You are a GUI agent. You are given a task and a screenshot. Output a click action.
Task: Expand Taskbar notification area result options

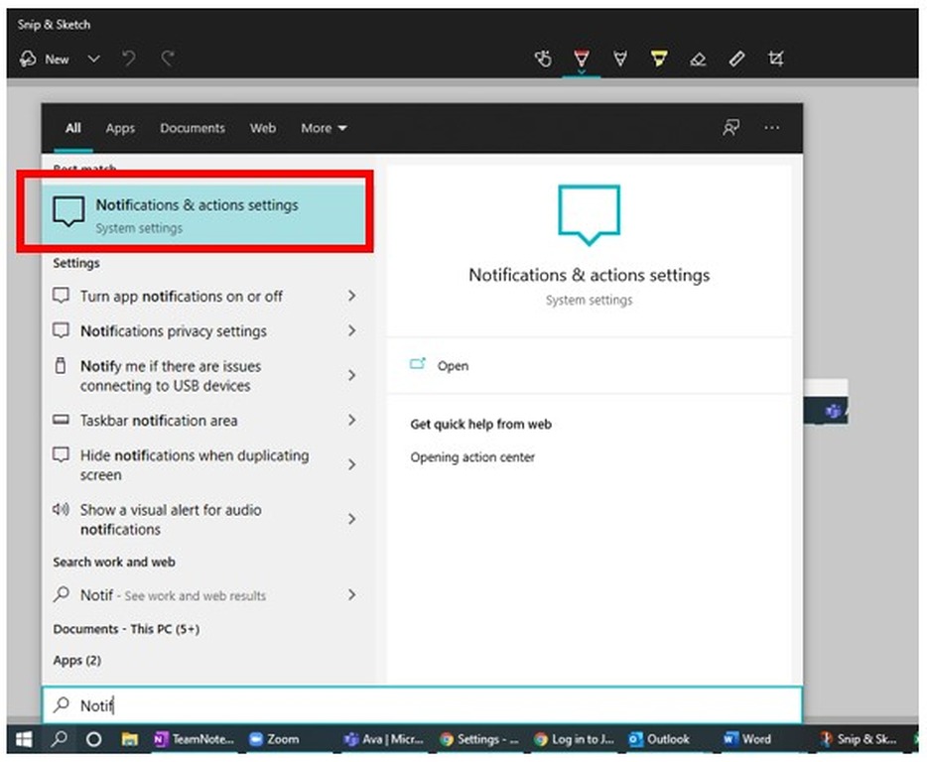pos(352,421)
